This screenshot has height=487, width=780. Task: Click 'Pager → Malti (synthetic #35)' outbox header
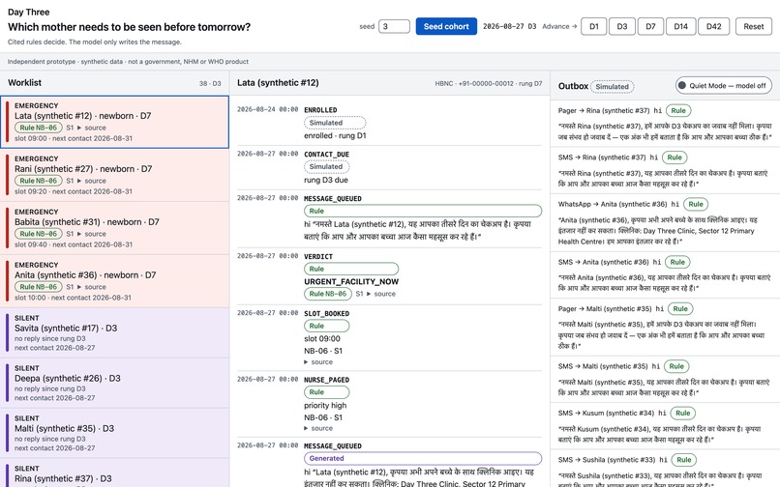coord(605,308)
